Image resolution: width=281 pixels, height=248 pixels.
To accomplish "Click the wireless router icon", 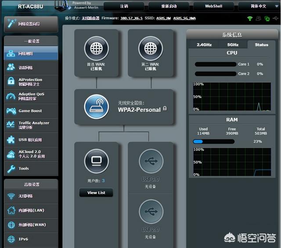I will [x=97, y=106].
